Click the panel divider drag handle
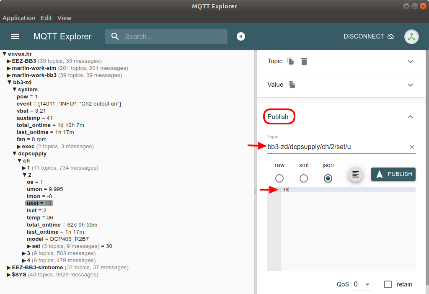Image resolution: width=429 pixels, height=294 pixels. tap(256, 190)
